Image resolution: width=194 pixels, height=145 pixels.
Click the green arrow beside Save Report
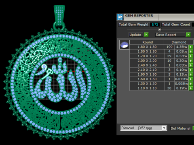coord(188,35)
